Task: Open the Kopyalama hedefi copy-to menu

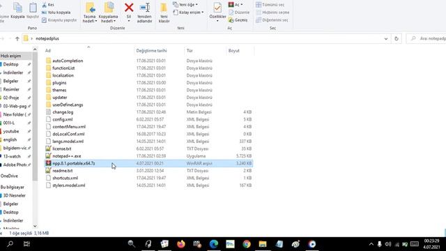Action: (x=109, y=13)
